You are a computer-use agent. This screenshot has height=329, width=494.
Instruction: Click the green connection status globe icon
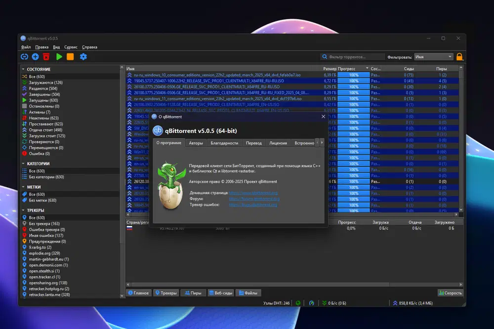tap(298, 303)
